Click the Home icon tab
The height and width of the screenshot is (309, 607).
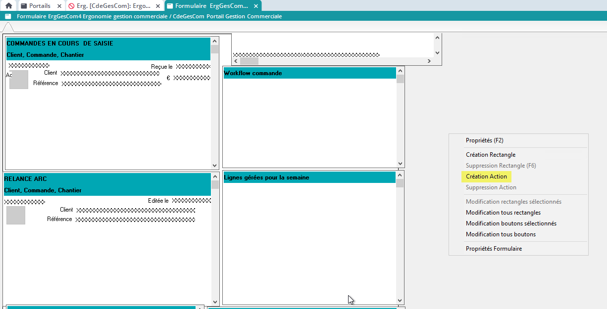click(x=8, y=6)
